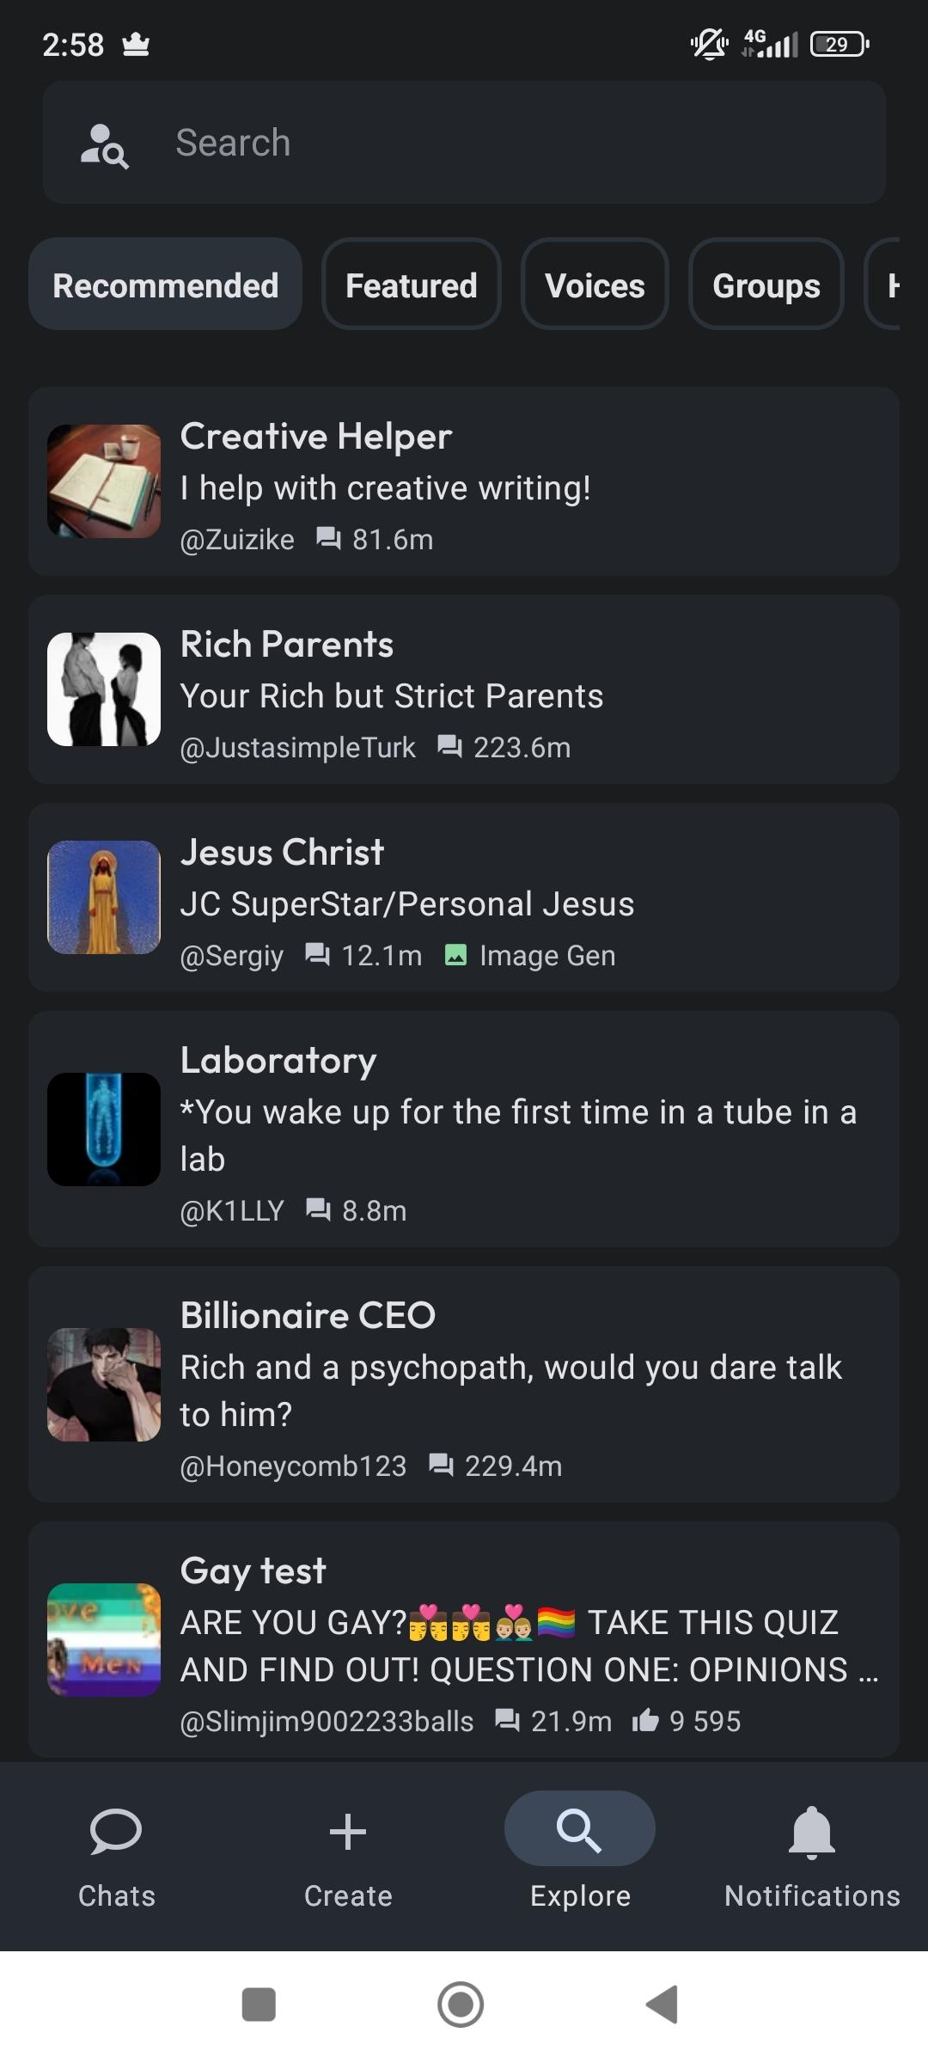This screenshot has height=2063, width=928.
Task: Tap Image Gen label on Jesus Christ
Action: [x=546, y=955]
